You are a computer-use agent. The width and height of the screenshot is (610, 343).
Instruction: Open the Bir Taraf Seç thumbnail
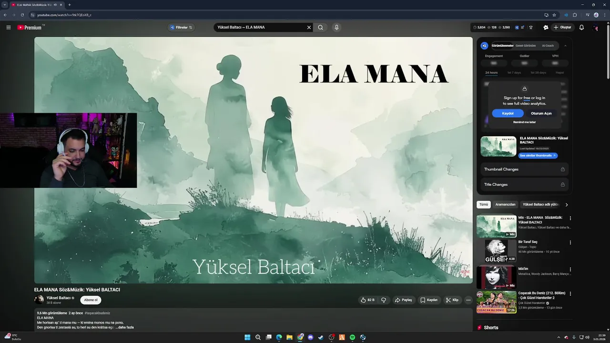(497, 251)
